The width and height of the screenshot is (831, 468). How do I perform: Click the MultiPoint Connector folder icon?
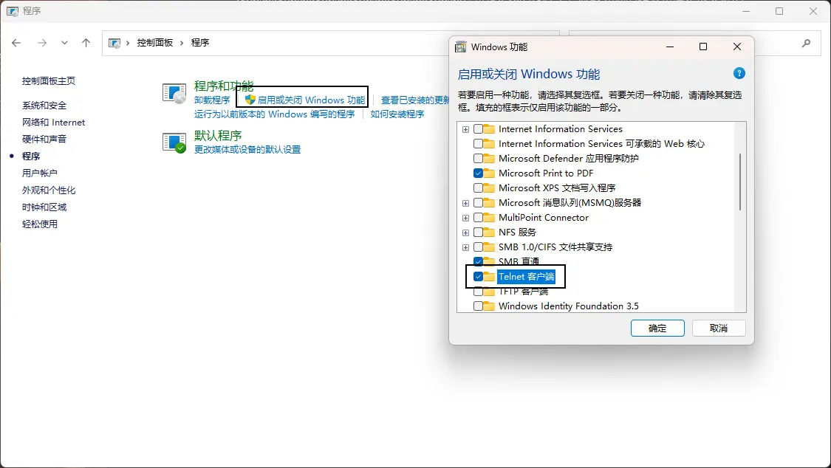489,217
